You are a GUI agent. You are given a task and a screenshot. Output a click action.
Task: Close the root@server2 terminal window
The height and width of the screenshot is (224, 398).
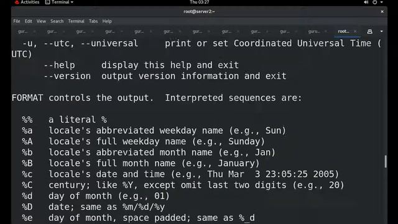click(x=382, y=11)
